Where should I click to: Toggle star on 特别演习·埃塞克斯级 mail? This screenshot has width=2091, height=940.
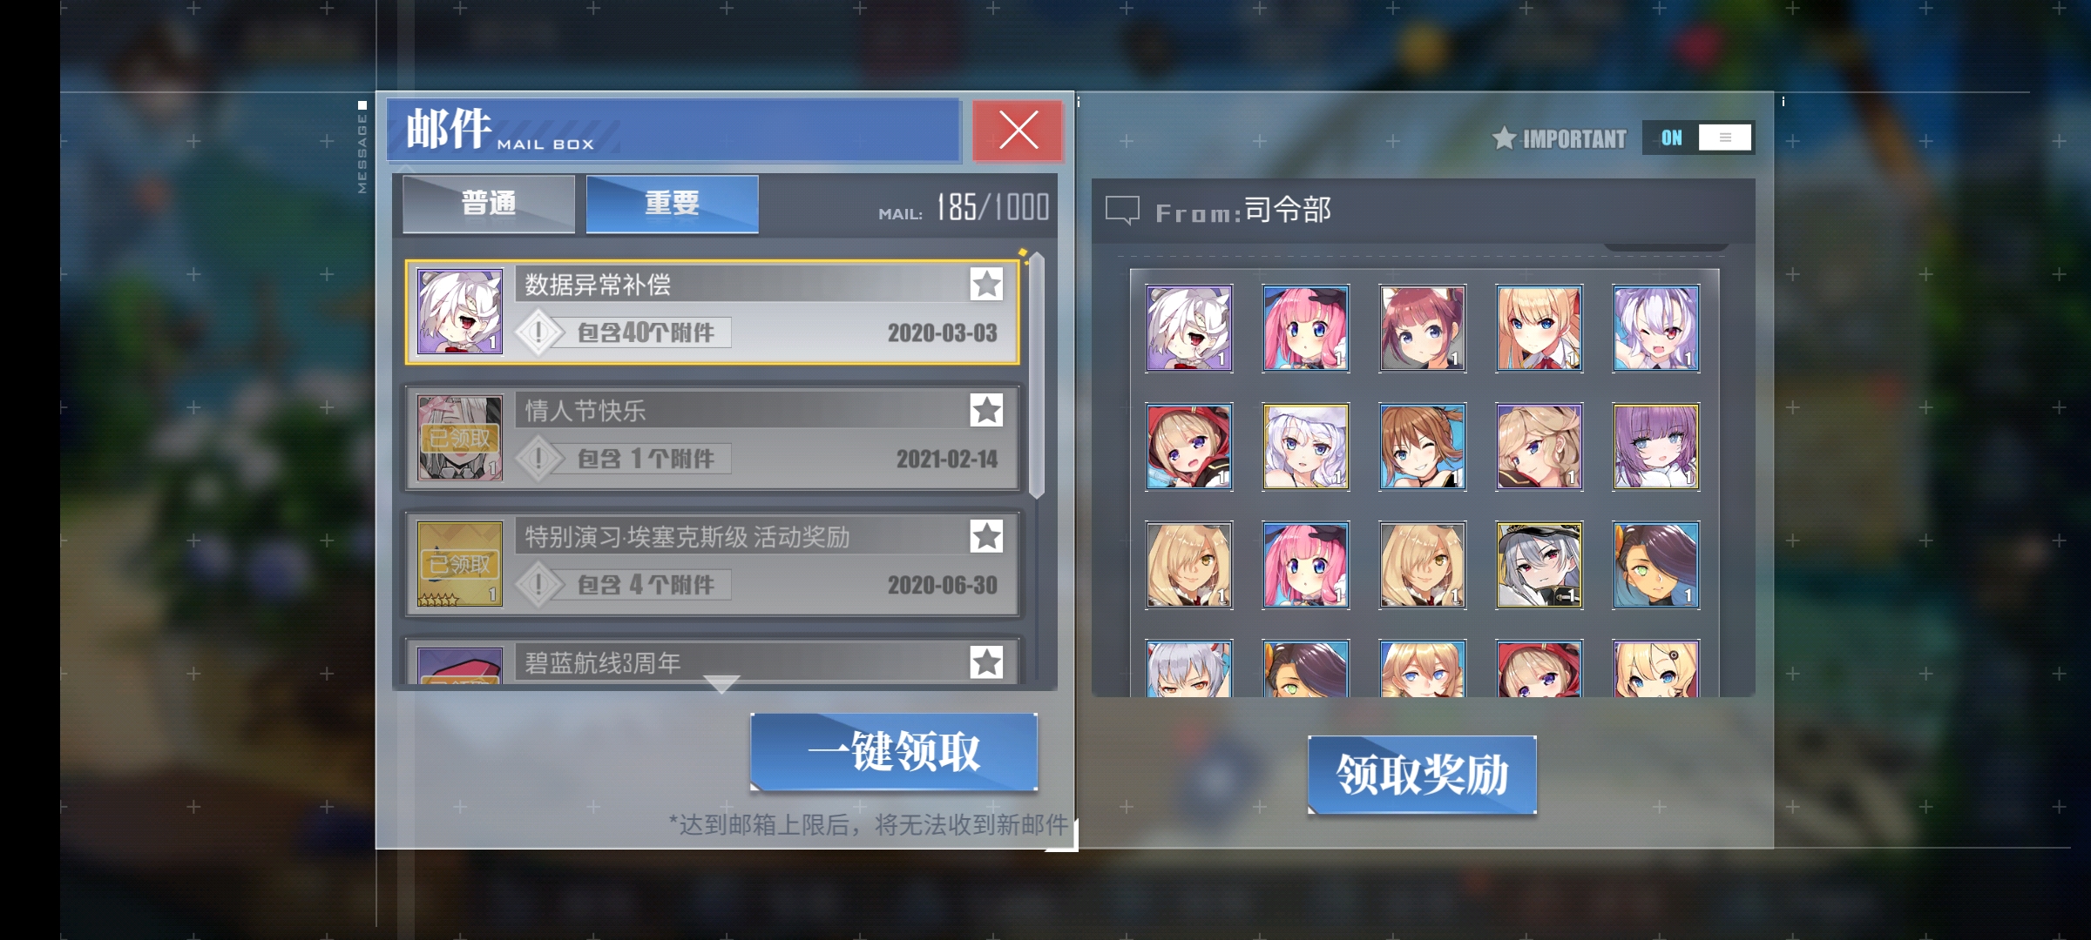click(x=986, y=536)
